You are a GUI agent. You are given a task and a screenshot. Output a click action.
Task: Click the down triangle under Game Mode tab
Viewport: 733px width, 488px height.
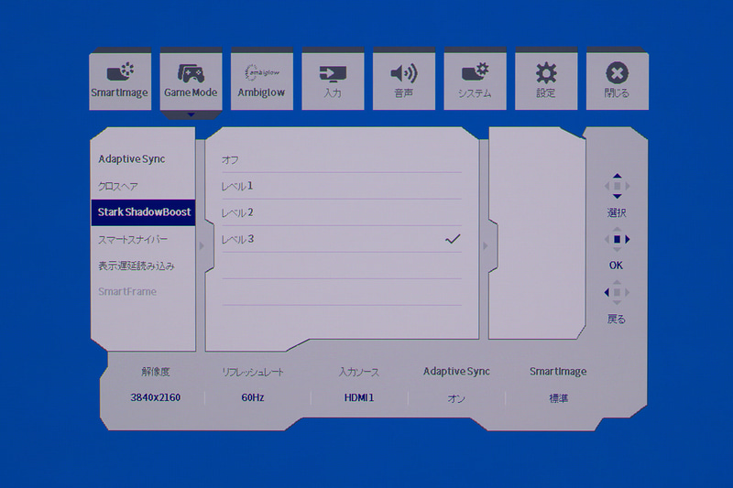point(191,114)
